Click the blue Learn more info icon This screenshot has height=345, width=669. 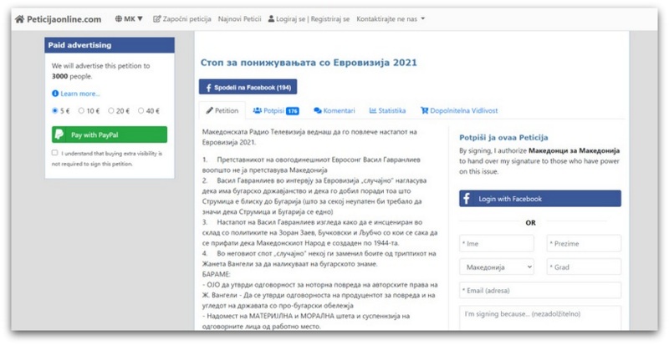pyautogui.click(x=55, y=94)
